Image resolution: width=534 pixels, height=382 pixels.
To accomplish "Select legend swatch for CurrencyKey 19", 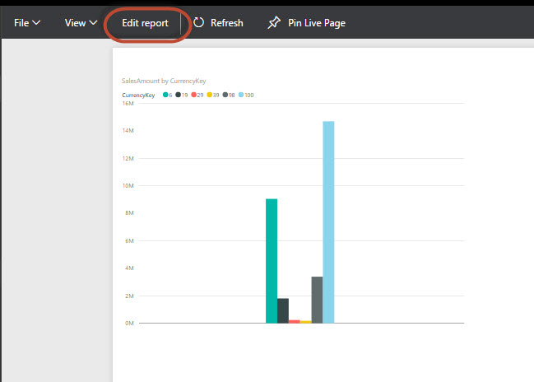I will point(179,95).
